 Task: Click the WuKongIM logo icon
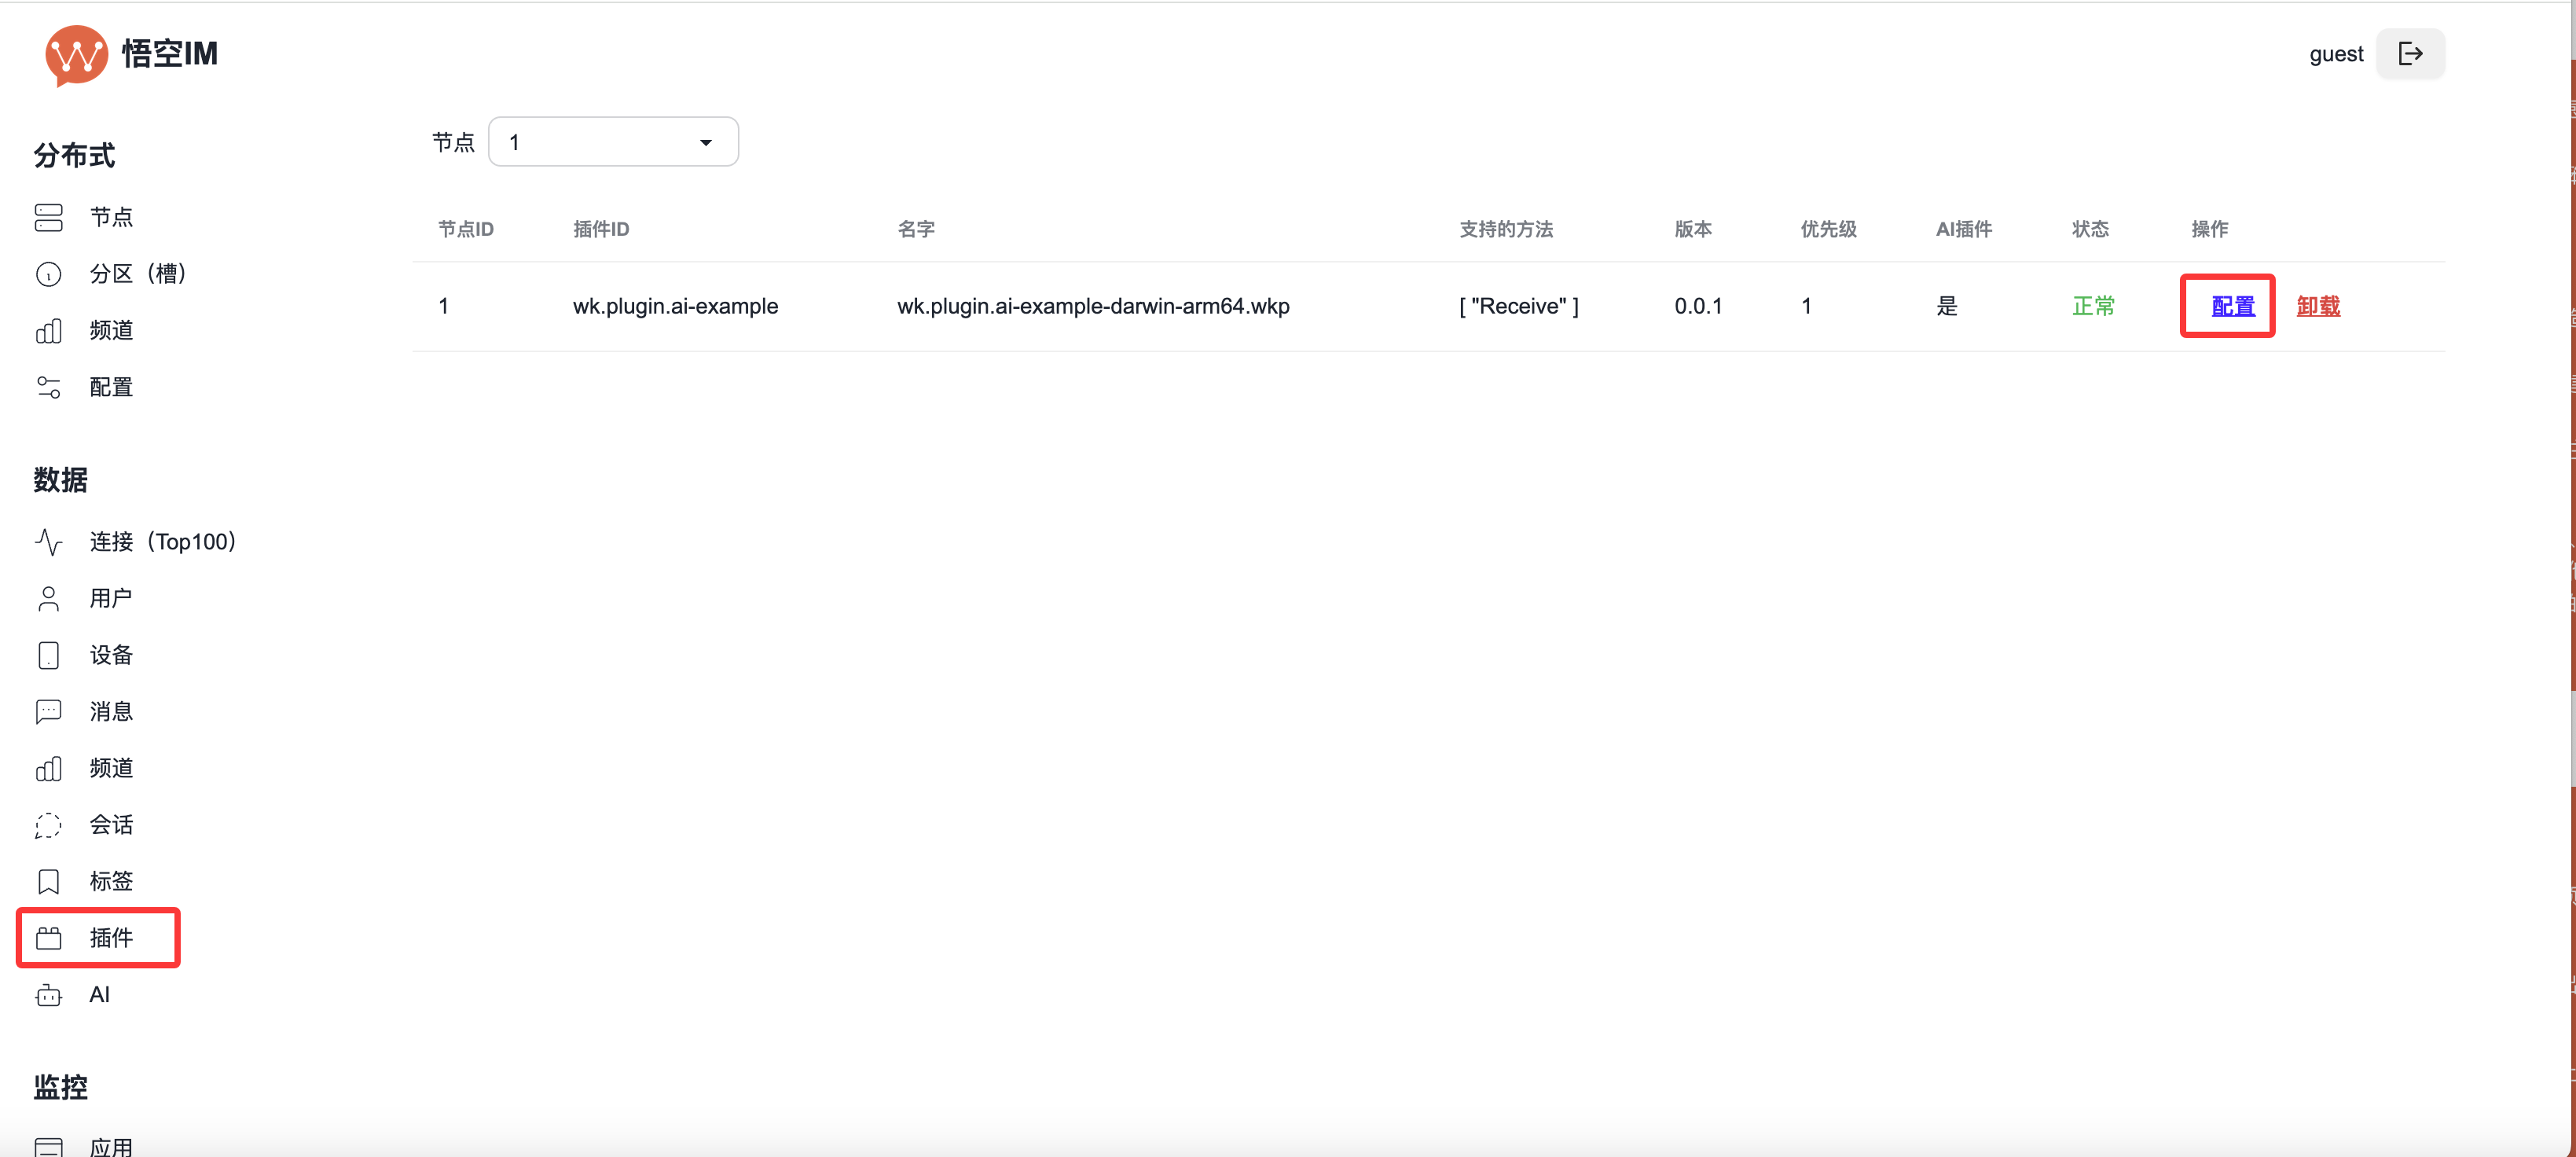(76, 55)
